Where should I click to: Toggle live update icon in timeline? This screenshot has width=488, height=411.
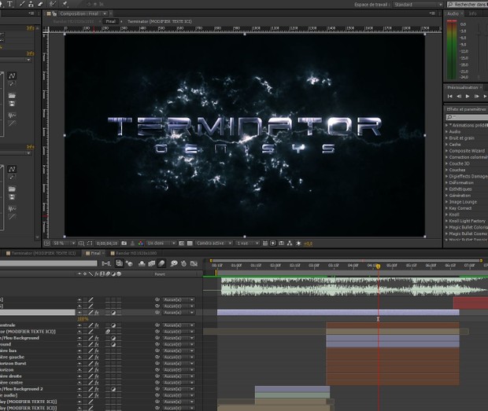pyautogui.click(x=119, y=263)
